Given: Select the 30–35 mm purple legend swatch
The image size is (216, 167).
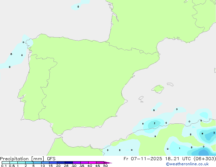Looking at the screenshot, I should 77,163.
